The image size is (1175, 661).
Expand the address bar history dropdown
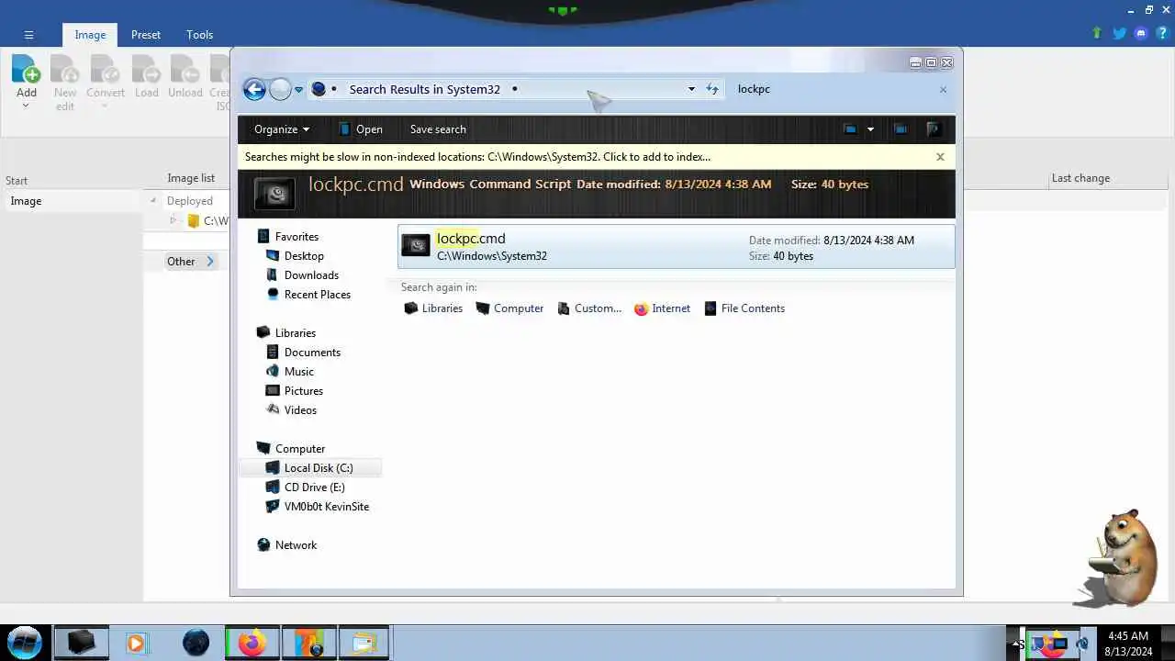[x=691, y=89]
